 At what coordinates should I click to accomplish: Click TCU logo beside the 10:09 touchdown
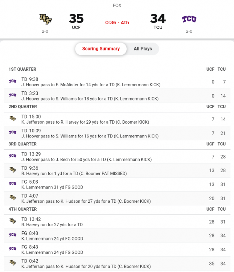tap(13, 133)
